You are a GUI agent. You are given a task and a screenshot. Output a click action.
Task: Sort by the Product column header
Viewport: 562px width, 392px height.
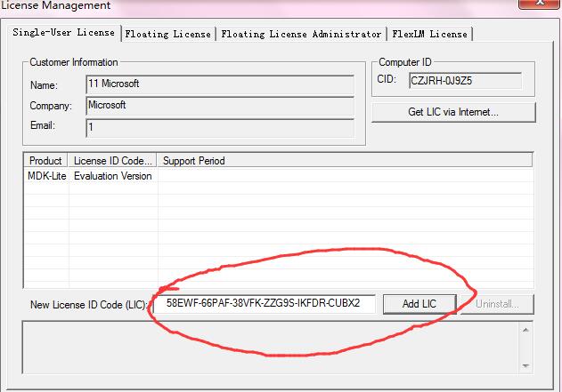click(46, 161)
